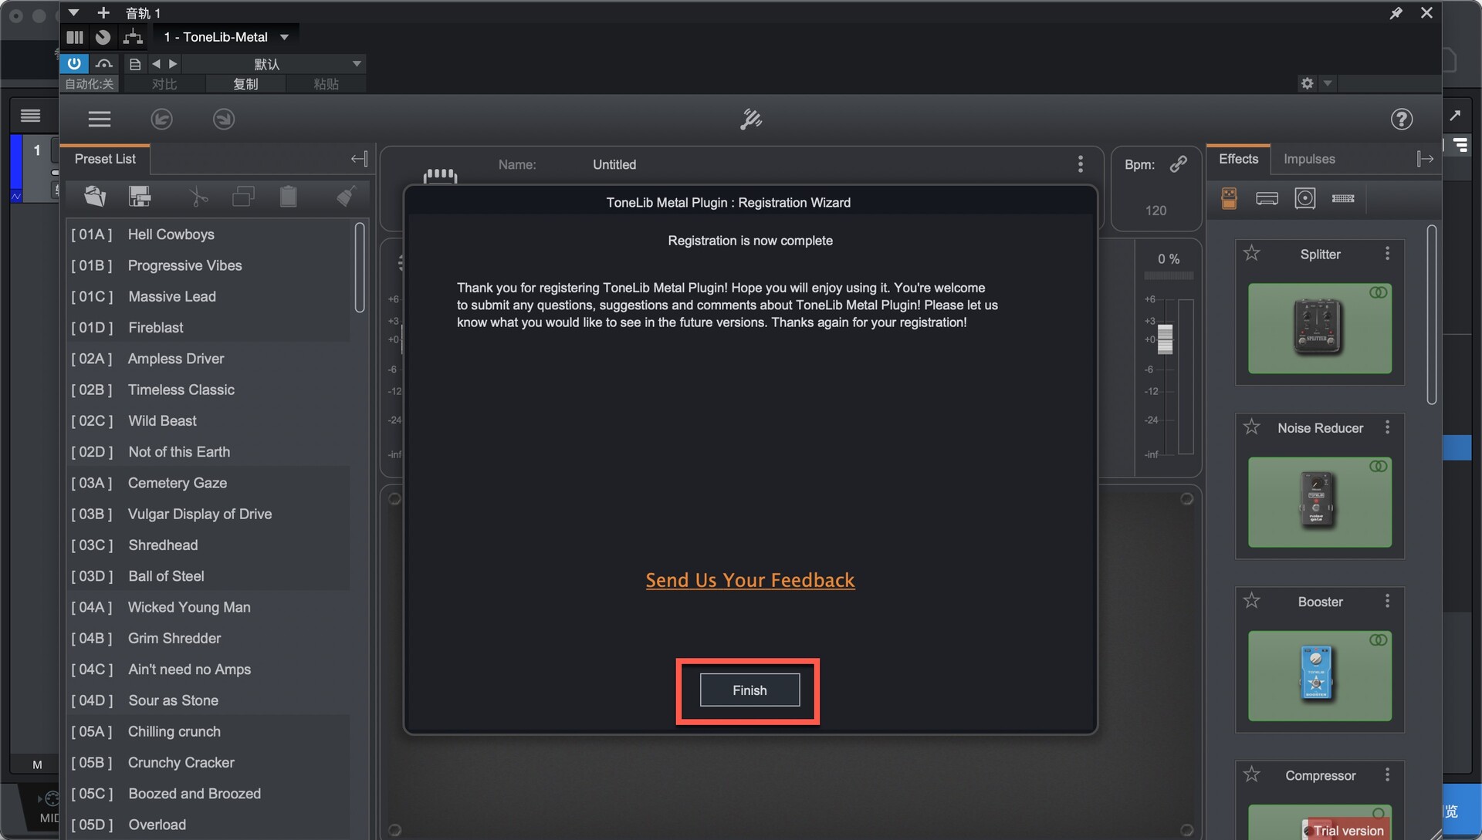Click the host bar three-column panel icon
The width and height of the screenshot is (1482, 840).
[75, 36]
